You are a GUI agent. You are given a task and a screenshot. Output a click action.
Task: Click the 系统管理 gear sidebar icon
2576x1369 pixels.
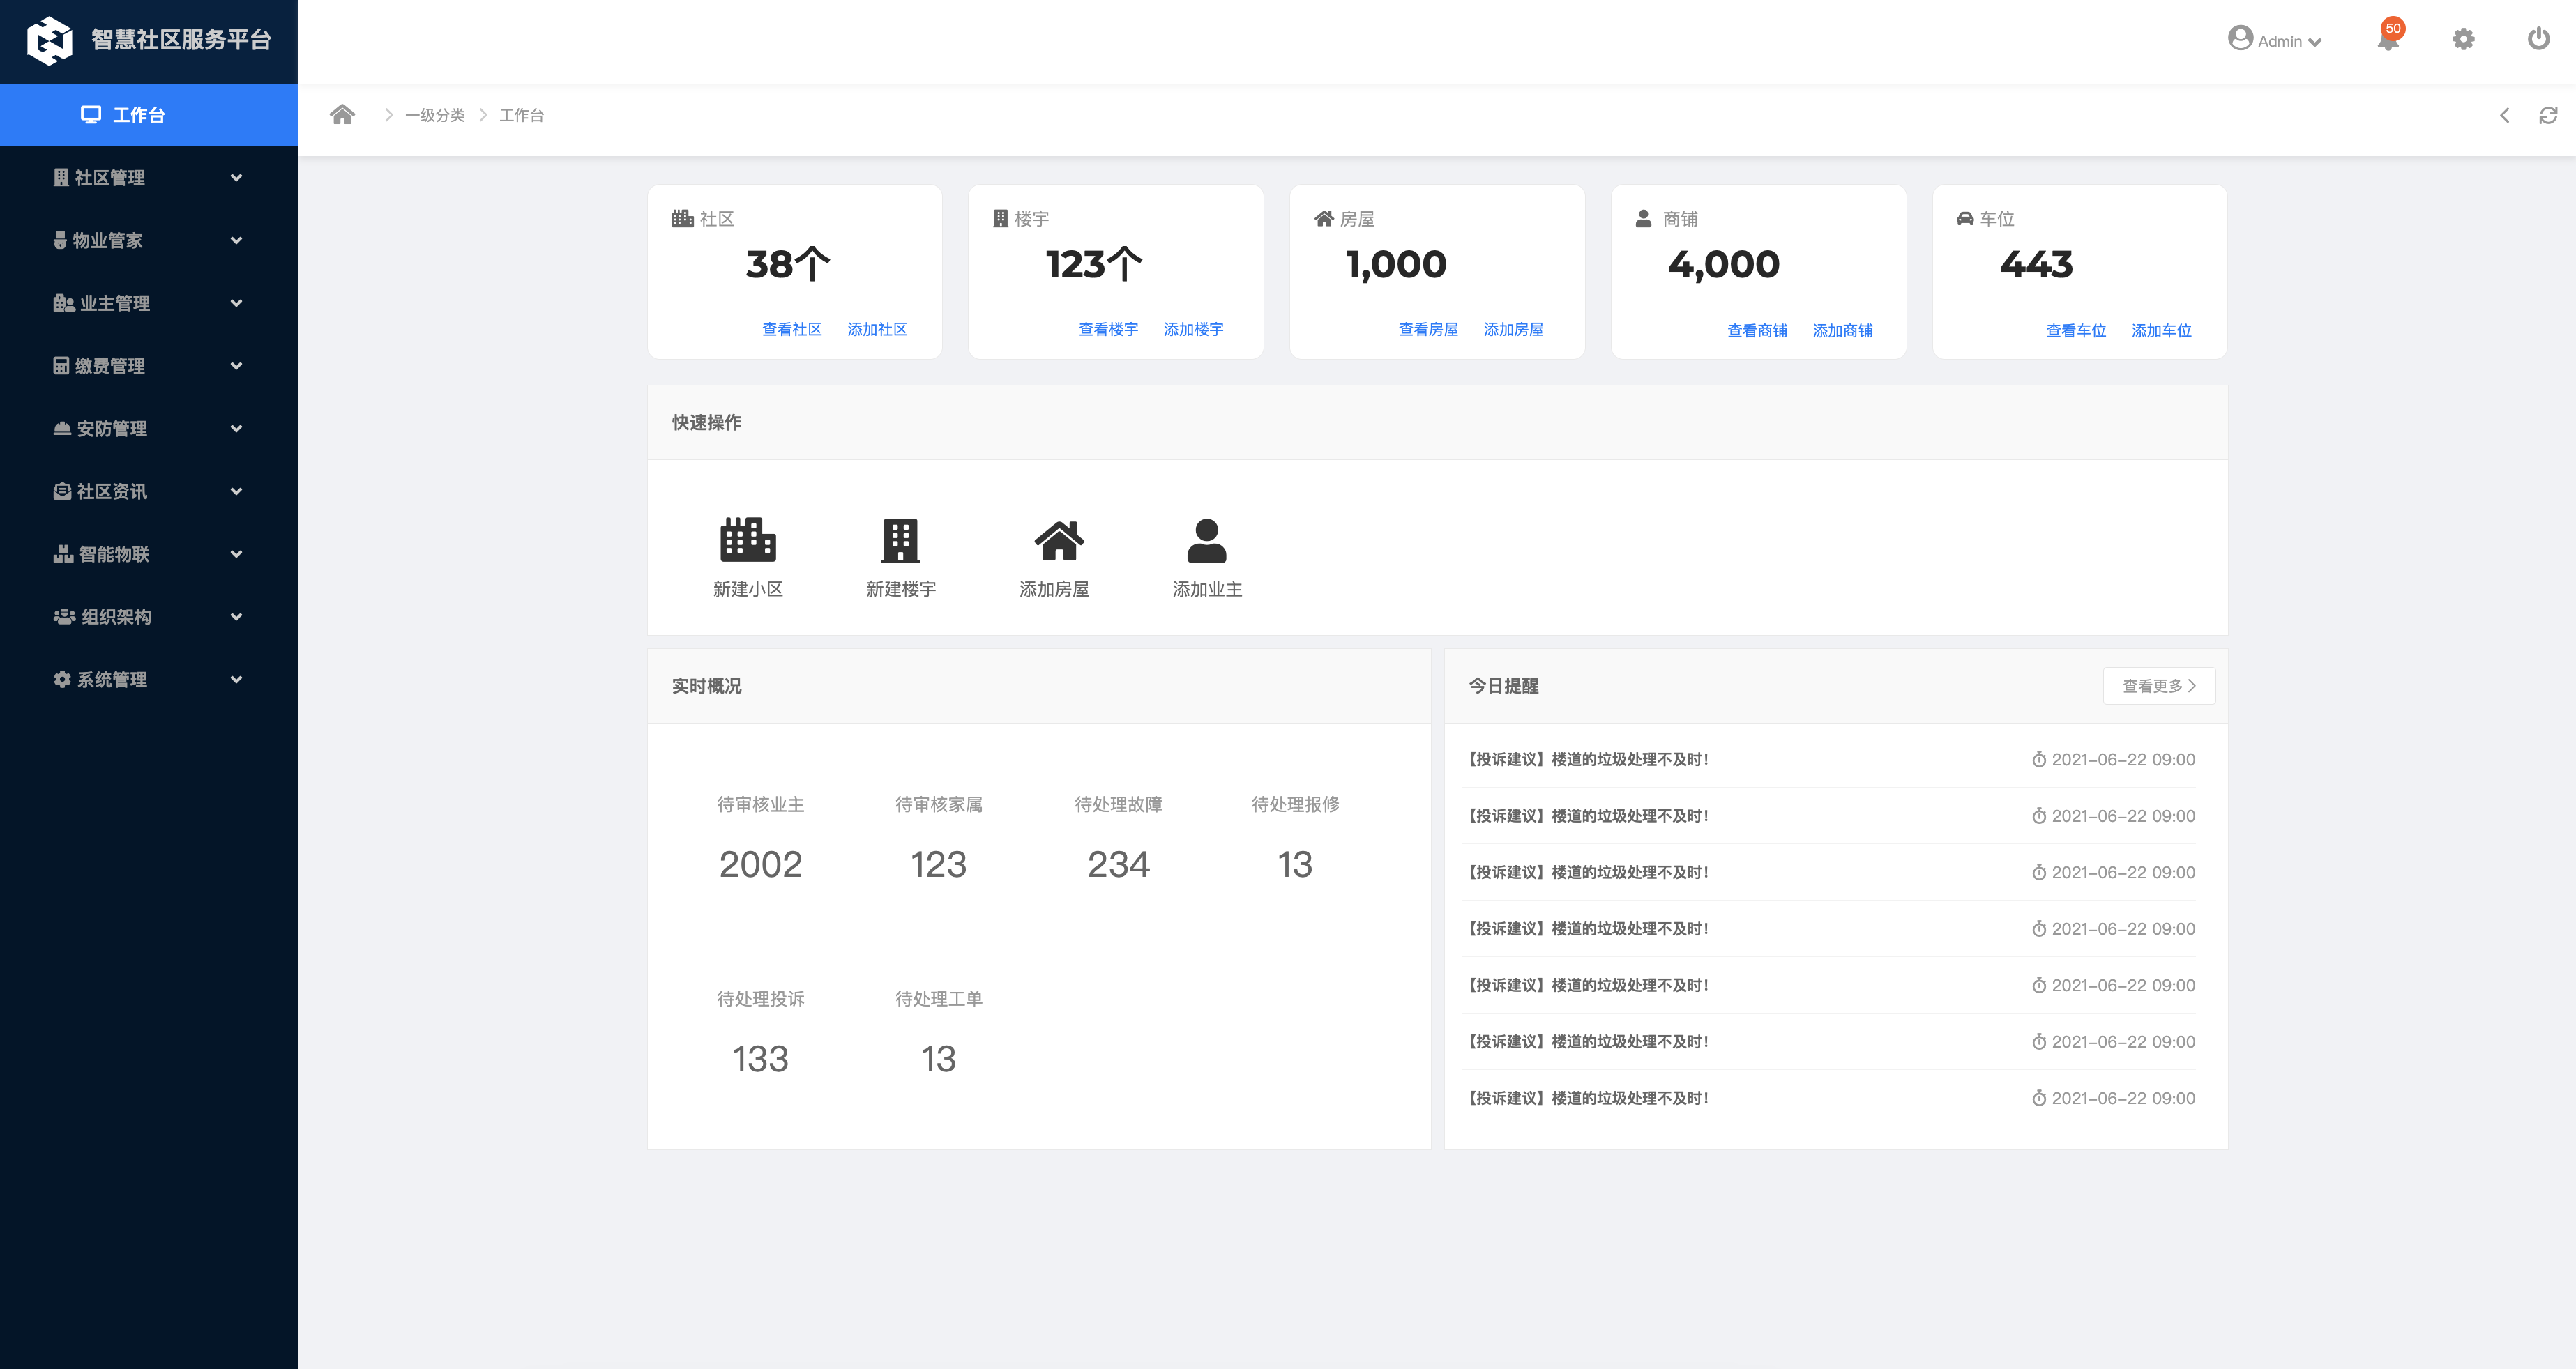coord(62,680)
